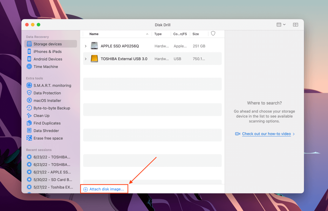Click Hardw... type cell of APPLE SSD
This screenshot has height=211, width=328.
coord(162,46)
